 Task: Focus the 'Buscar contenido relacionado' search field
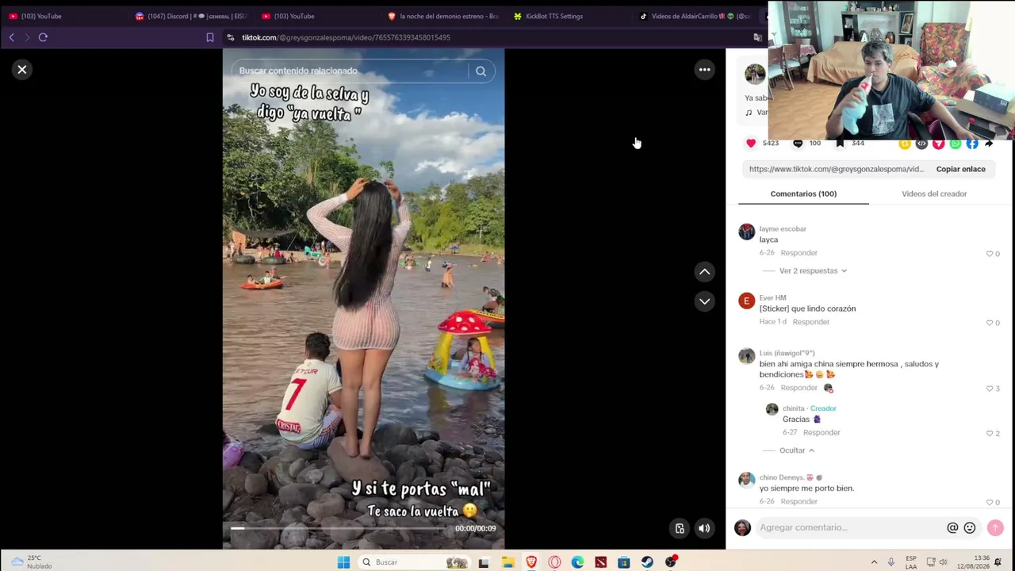[349, 71]
